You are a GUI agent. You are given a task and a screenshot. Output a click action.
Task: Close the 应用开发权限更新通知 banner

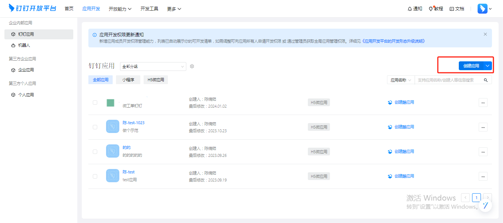tap(485, 34)
